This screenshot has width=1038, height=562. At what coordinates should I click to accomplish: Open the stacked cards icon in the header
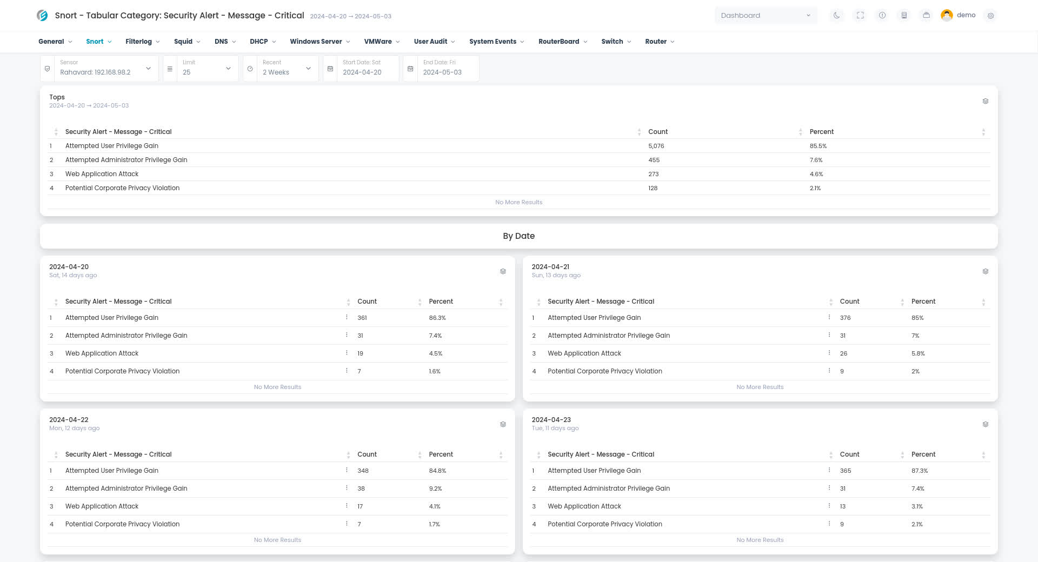926,16
